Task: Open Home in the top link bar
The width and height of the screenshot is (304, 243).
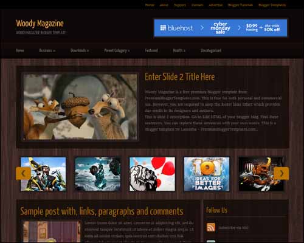Action: coord(150,5)
